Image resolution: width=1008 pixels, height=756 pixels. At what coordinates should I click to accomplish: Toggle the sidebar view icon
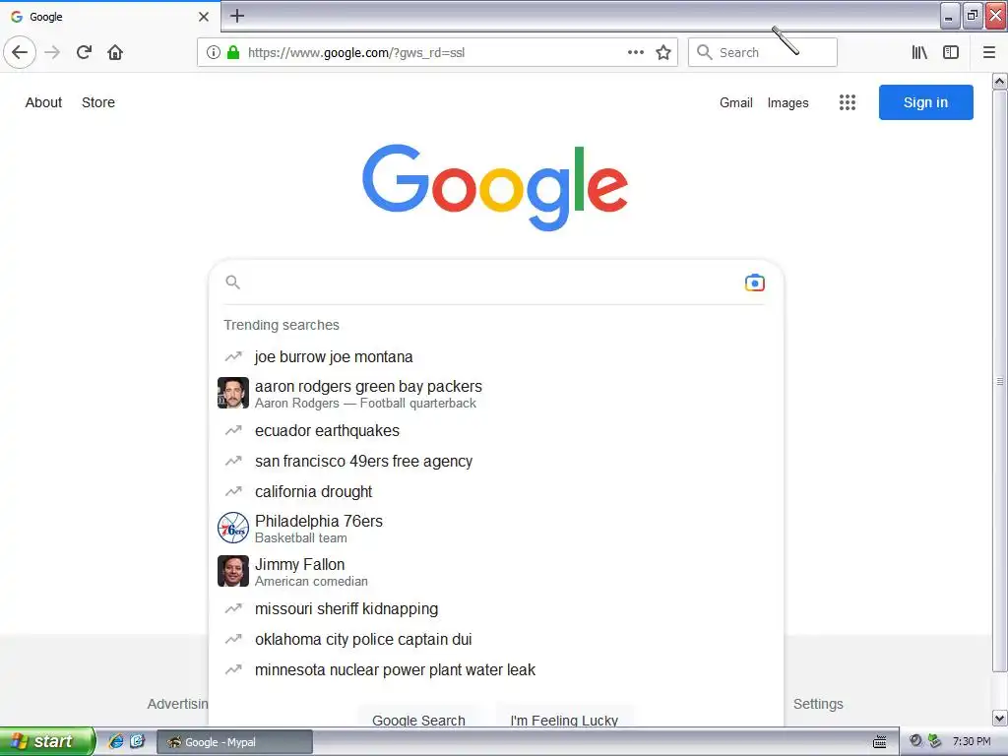click(x=951, y=52)
